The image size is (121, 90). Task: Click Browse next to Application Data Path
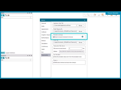(80, 25)
